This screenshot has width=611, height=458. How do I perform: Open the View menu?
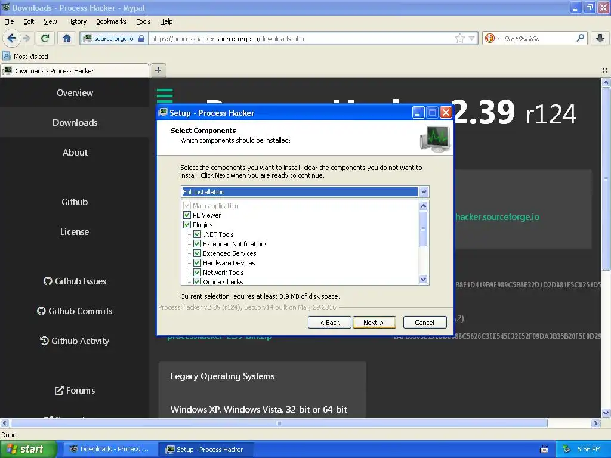click(50, 22)
